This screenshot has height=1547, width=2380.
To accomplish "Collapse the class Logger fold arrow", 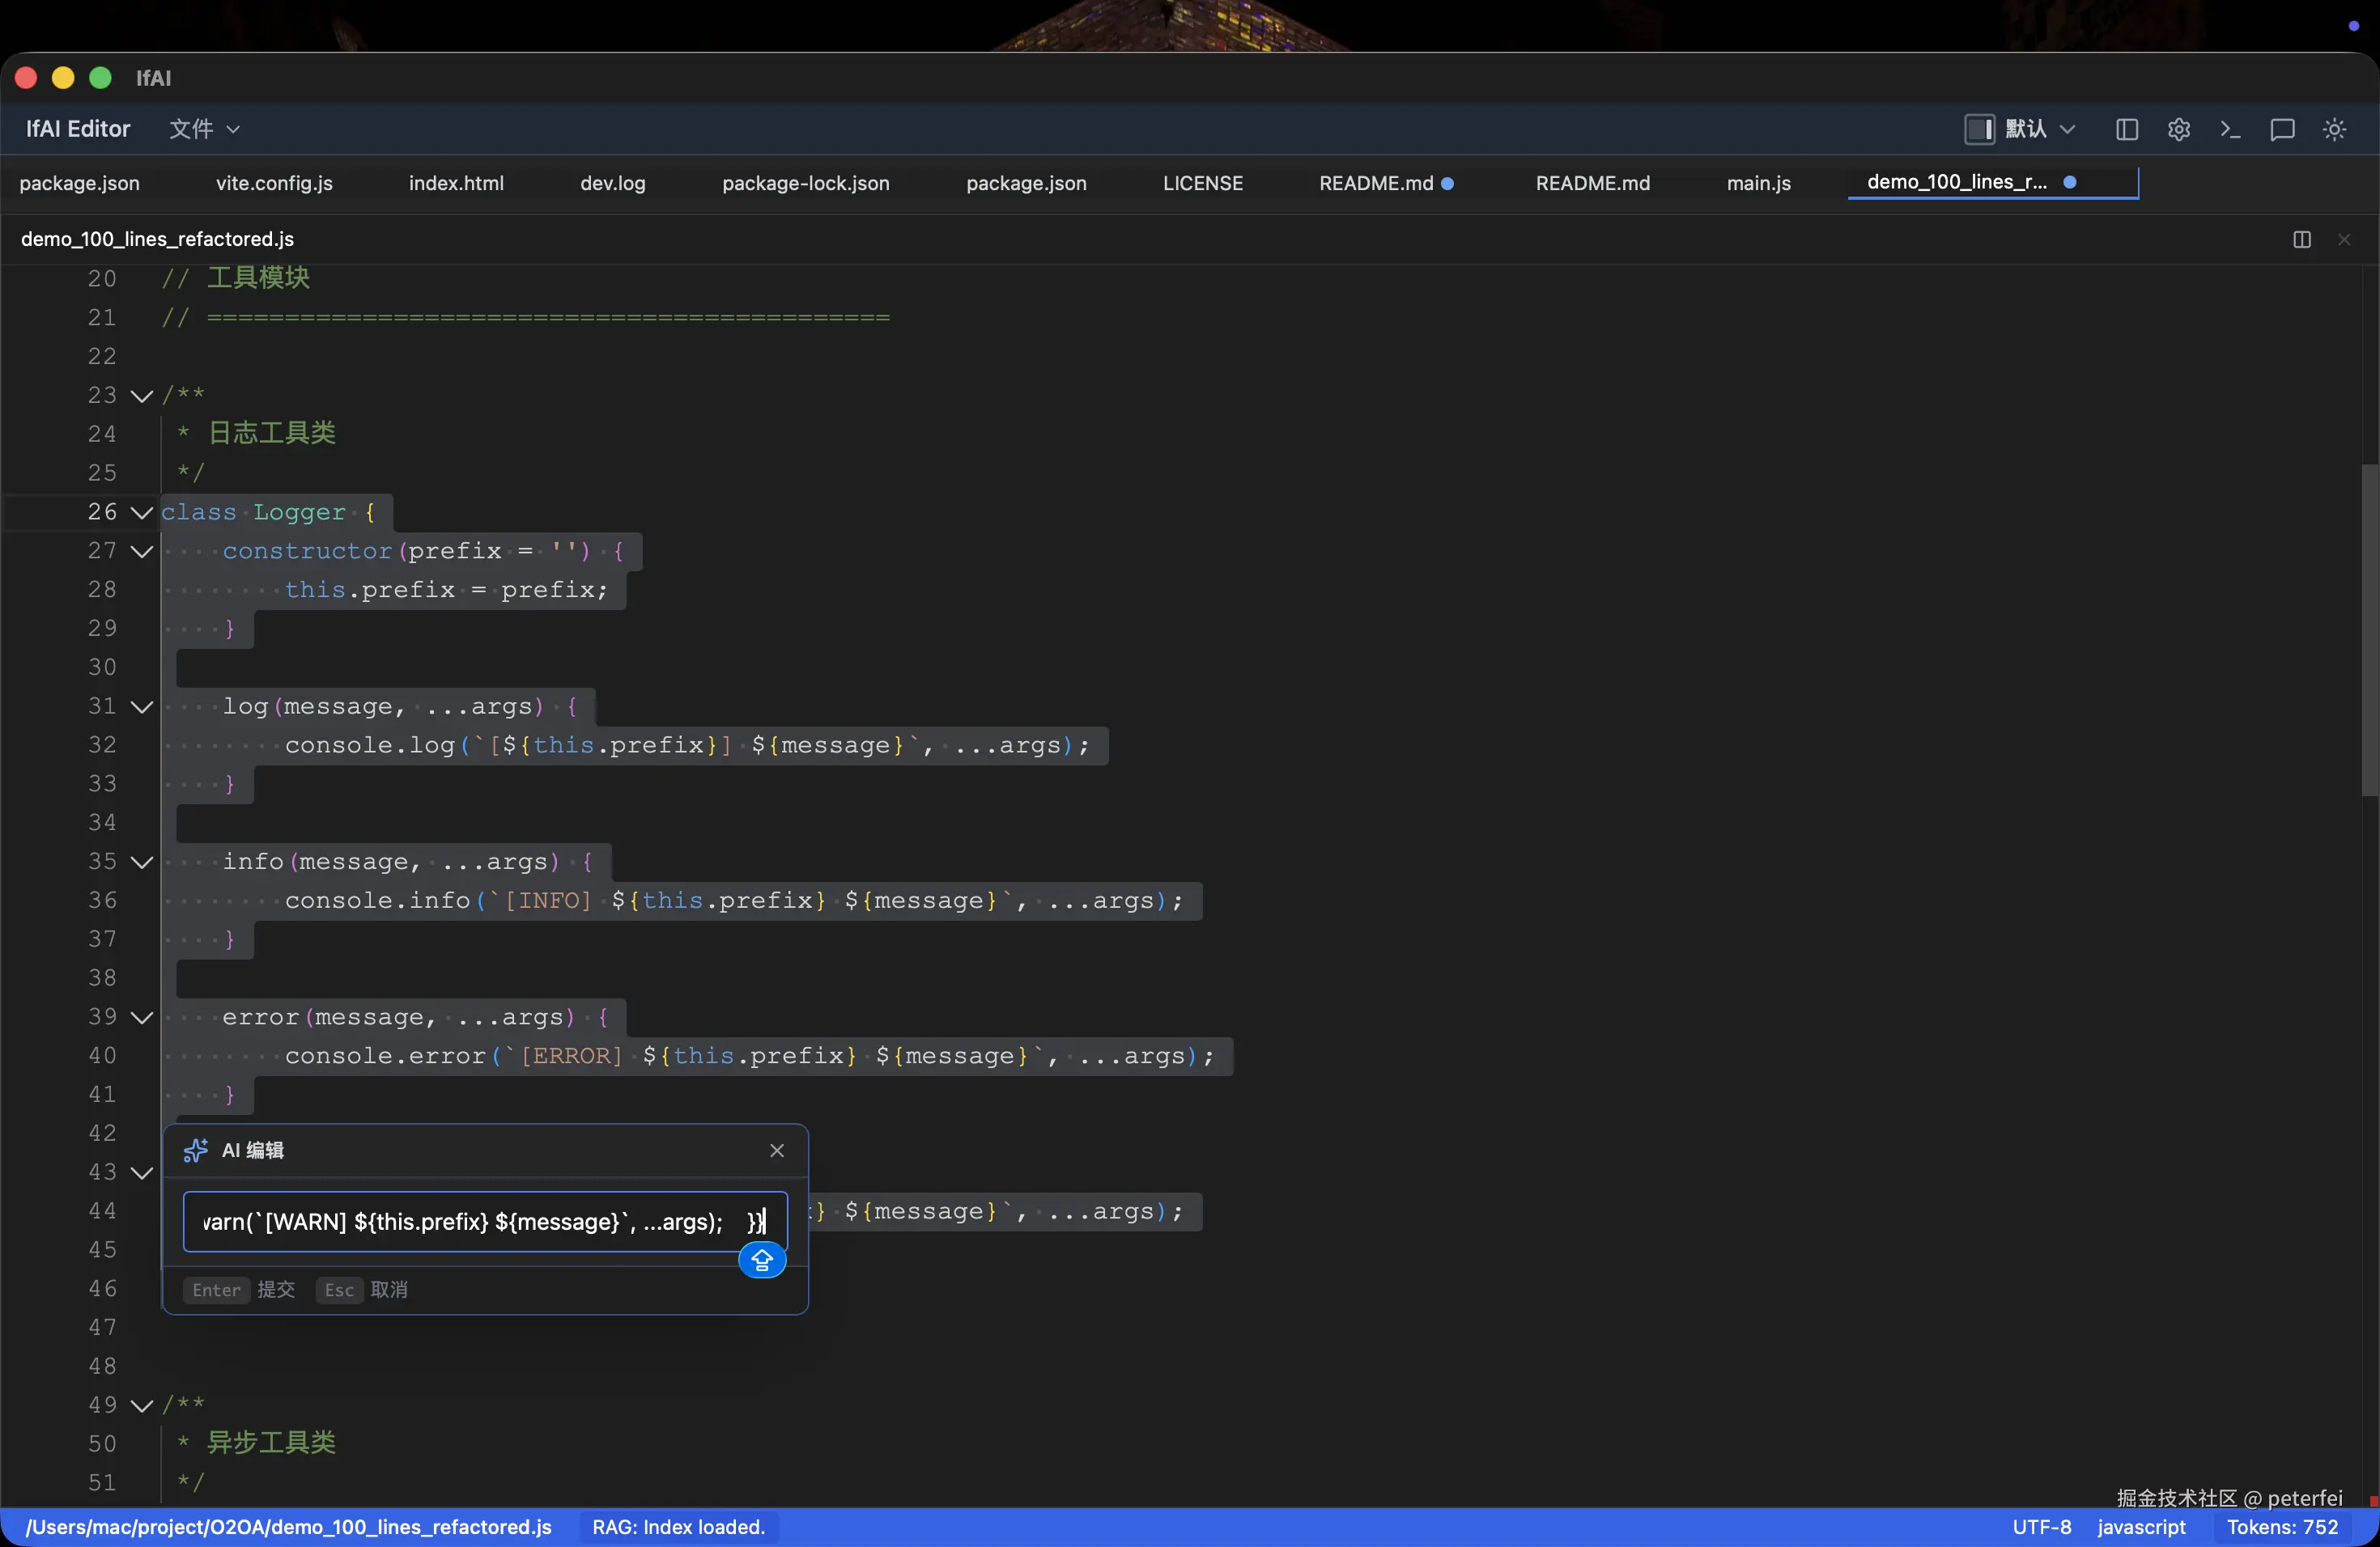I will click(x=142, y=513).
